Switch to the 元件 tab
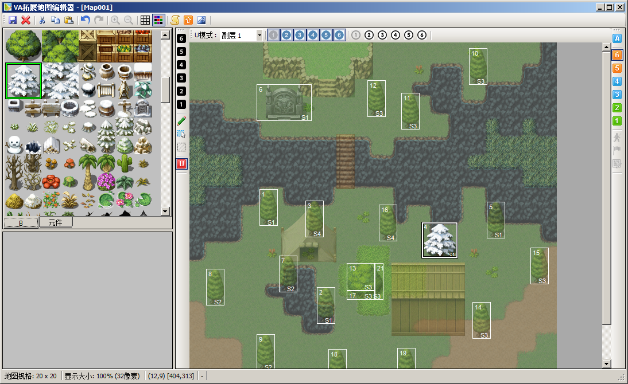The height and width of the screenshot is (384, 628). coord(55,222)
